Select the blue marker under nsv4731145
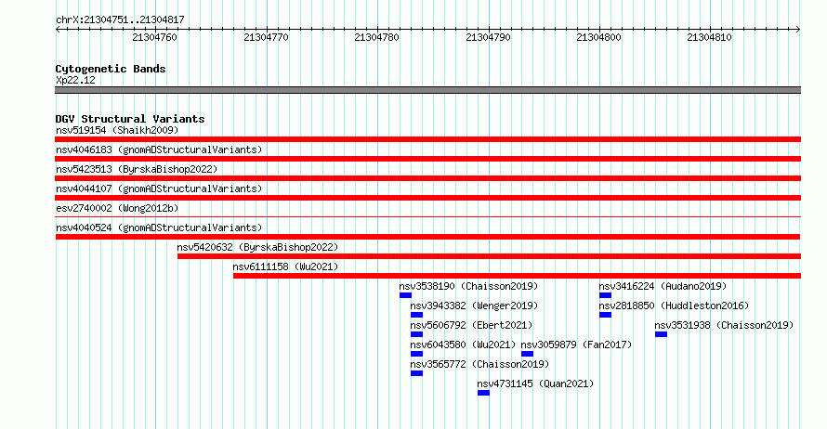The width and height of the screenshot is (827, 429). pos(483,393)
